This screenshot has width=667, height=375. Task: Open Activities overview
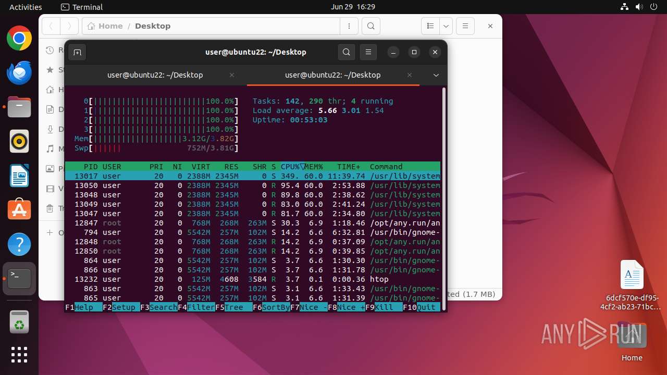pyautogui.click(x=26, y=7)
